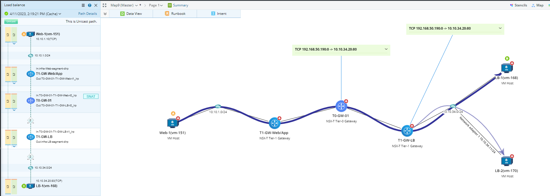Collapse the data view pane double chevron
The width and height of the screenshot is (550, 196).
[x=105, y=14]
